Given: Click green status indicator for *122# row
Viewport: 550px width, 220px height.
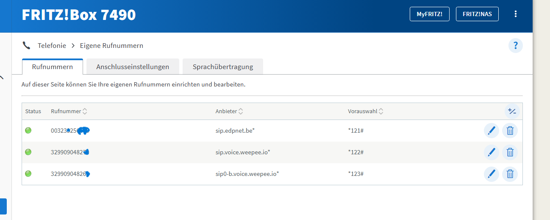Looking at the screenshot, I should [28, 152].
